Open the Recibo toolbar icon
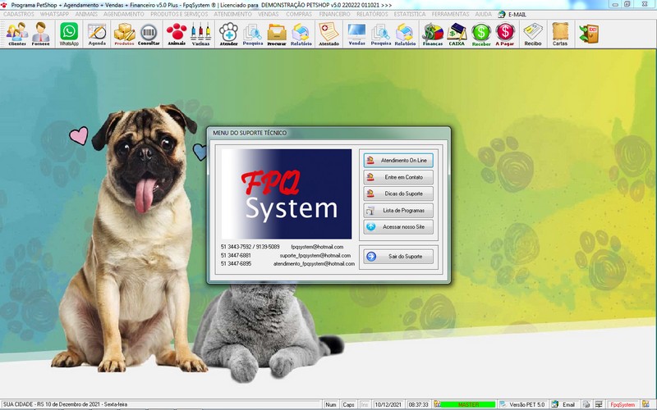657x410 pixels. 532,34
